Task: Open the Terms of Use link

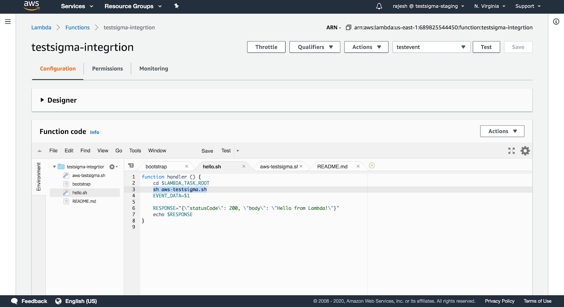Action: [538, 301]
